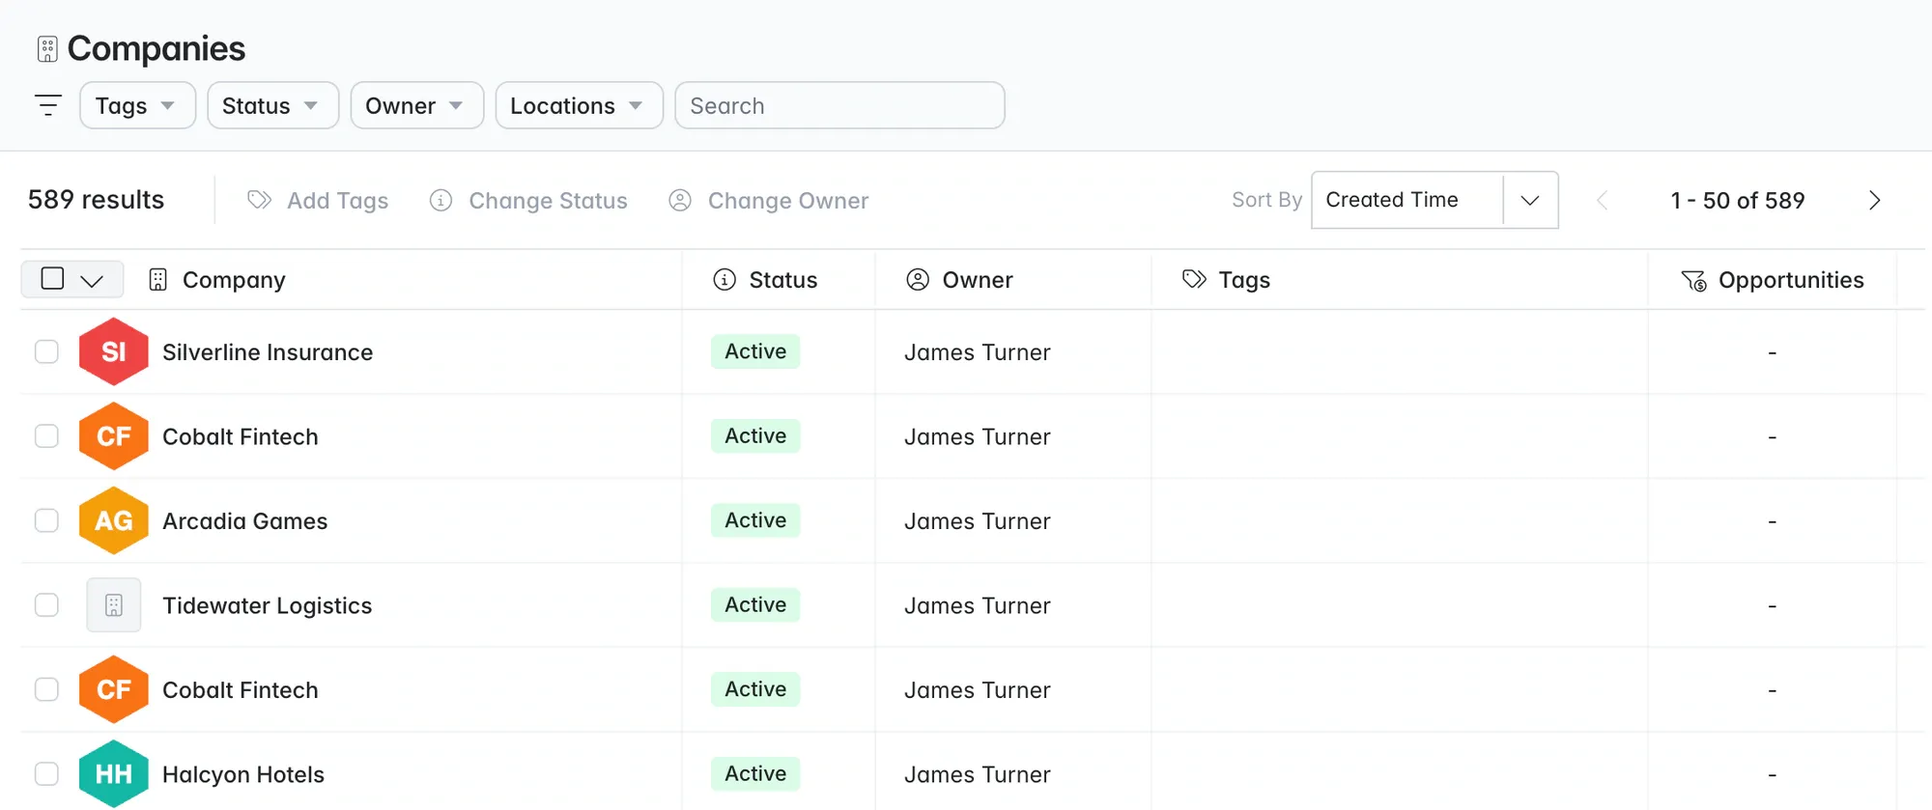Click the Tidewater Logistics placeholder building icon
The width and height of the screenshot is (1932, 810).
pyautogui.click(x=114, y=605)
